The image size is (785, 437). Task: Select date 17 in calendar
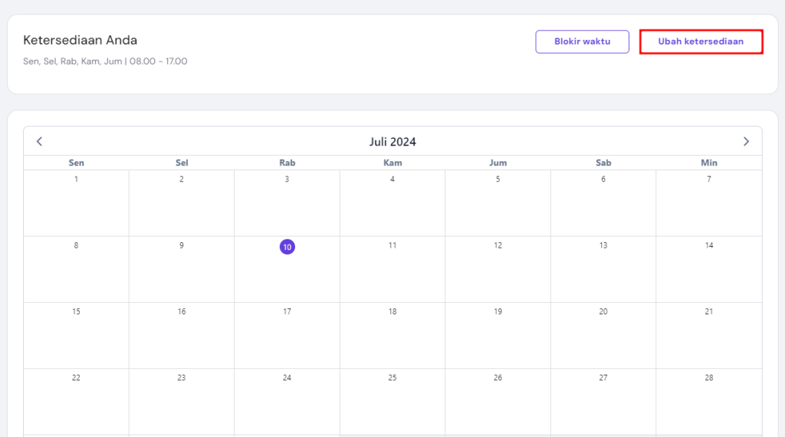point(287,311)
